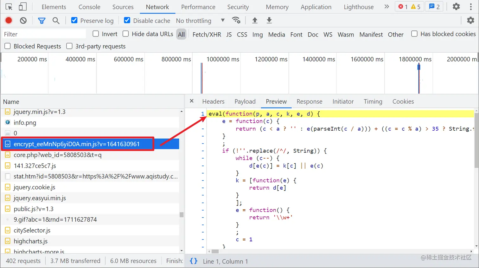
Task: Open Timing tab of request
Action: pyautogui.click(x=373, y=101)
